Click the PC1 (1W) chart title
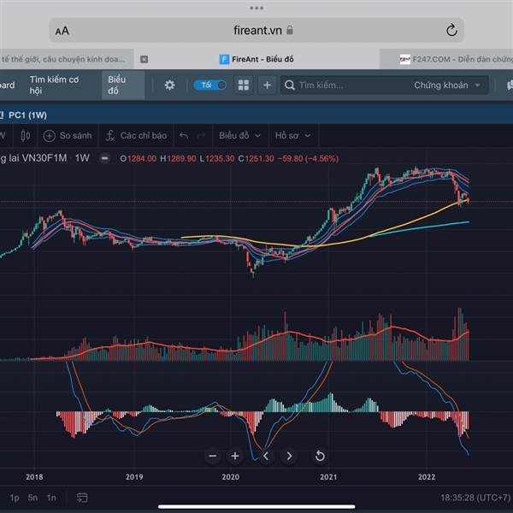This screenshot has width=513, height=513. 27,115
